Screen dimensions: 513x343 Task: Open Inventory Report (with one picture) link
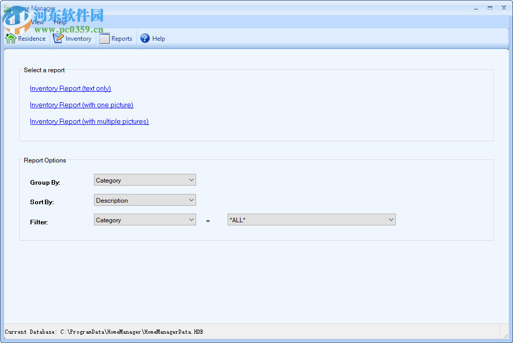pos(82,105)
